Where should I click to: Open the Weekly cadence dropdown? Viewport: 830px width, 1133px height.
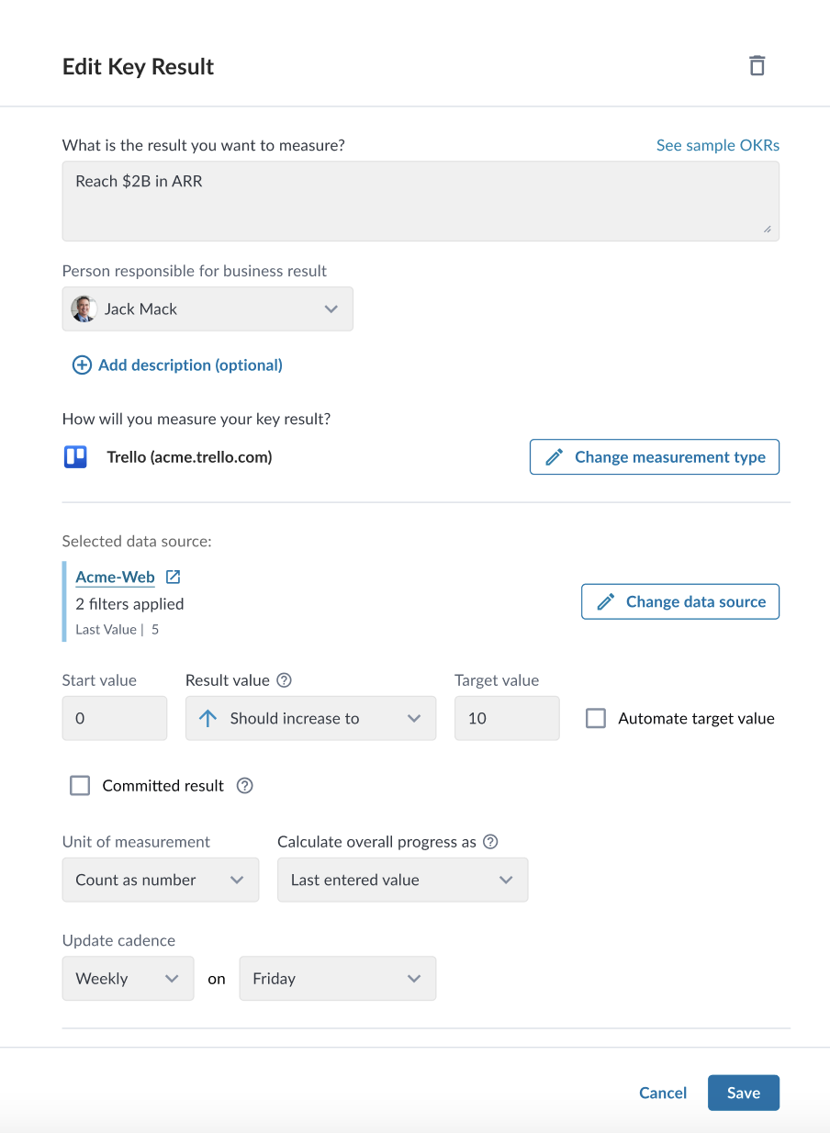coord(129,979)
